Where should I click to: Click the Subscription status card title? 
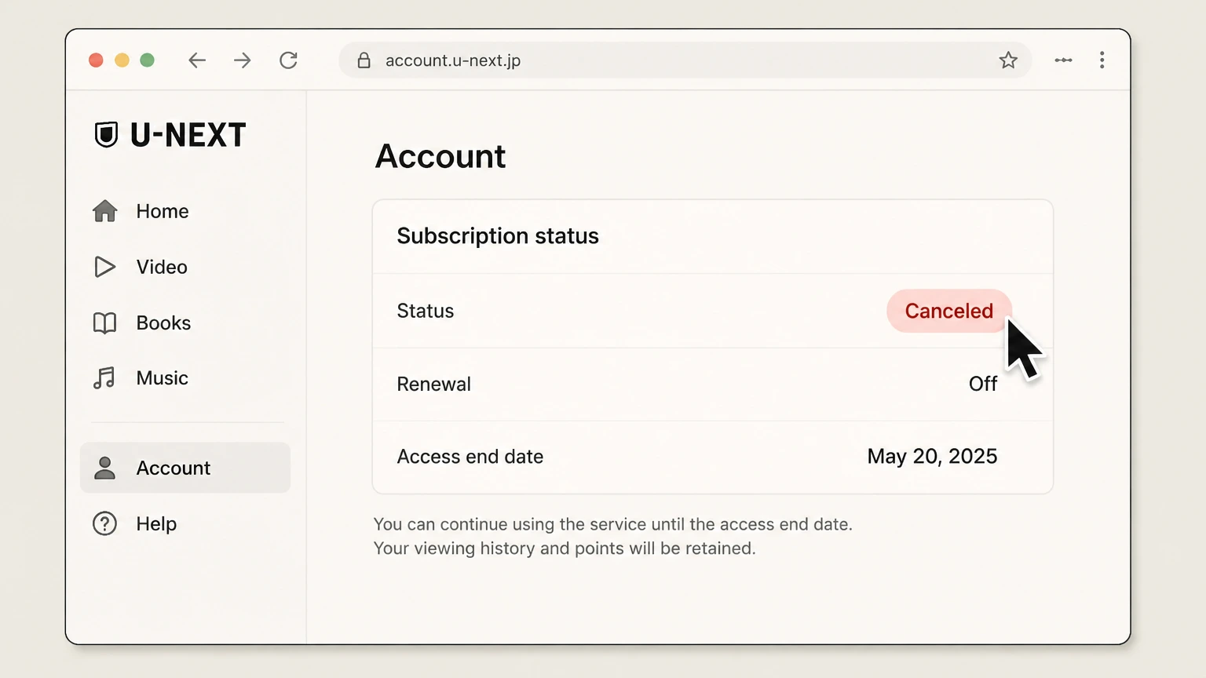tap(498, 236)
